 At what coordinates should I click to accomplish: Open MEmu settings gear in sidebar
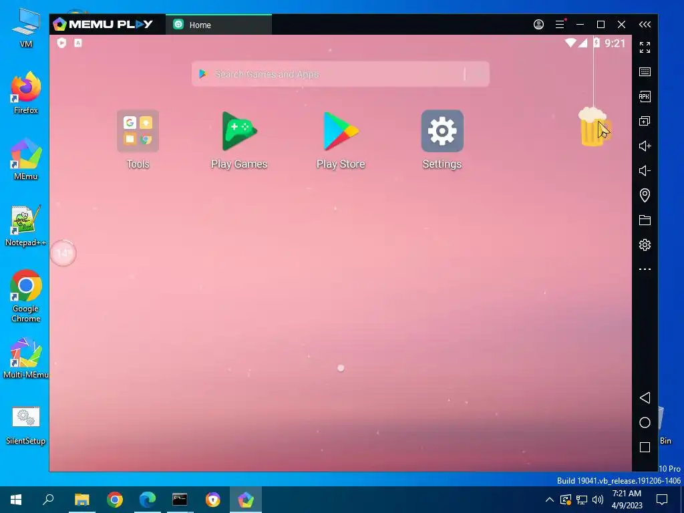tap(645, 244)
